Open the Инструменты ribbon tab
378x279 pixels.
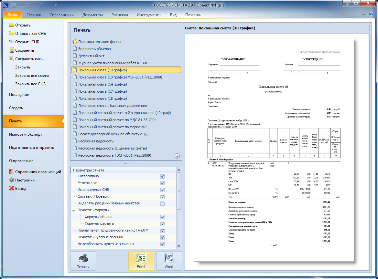[x=149, y=15]
